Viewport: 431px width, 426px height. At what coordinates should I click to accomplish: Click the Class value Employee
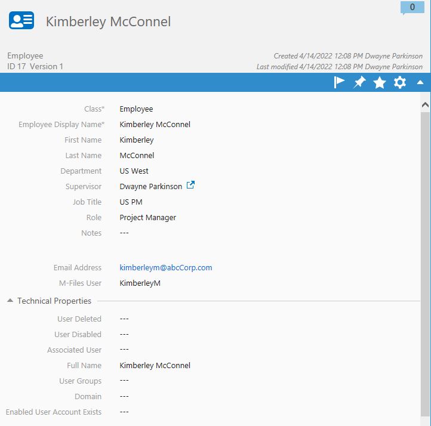coord(136,109)
